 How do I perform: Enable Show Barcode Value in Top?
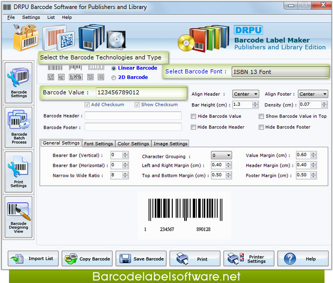click(261, 116)
